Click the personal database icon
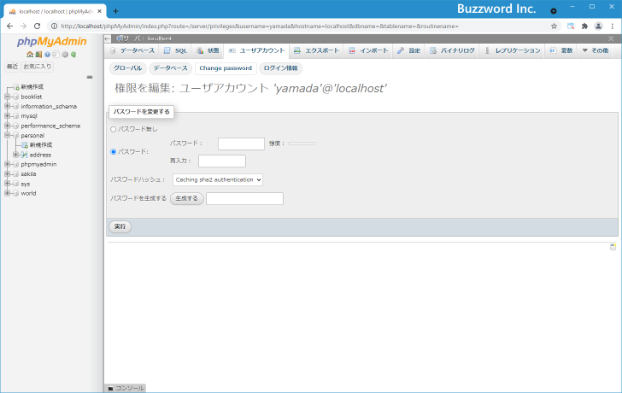Image resolution: width=622 pixels, height=393 pixels. 16,135
